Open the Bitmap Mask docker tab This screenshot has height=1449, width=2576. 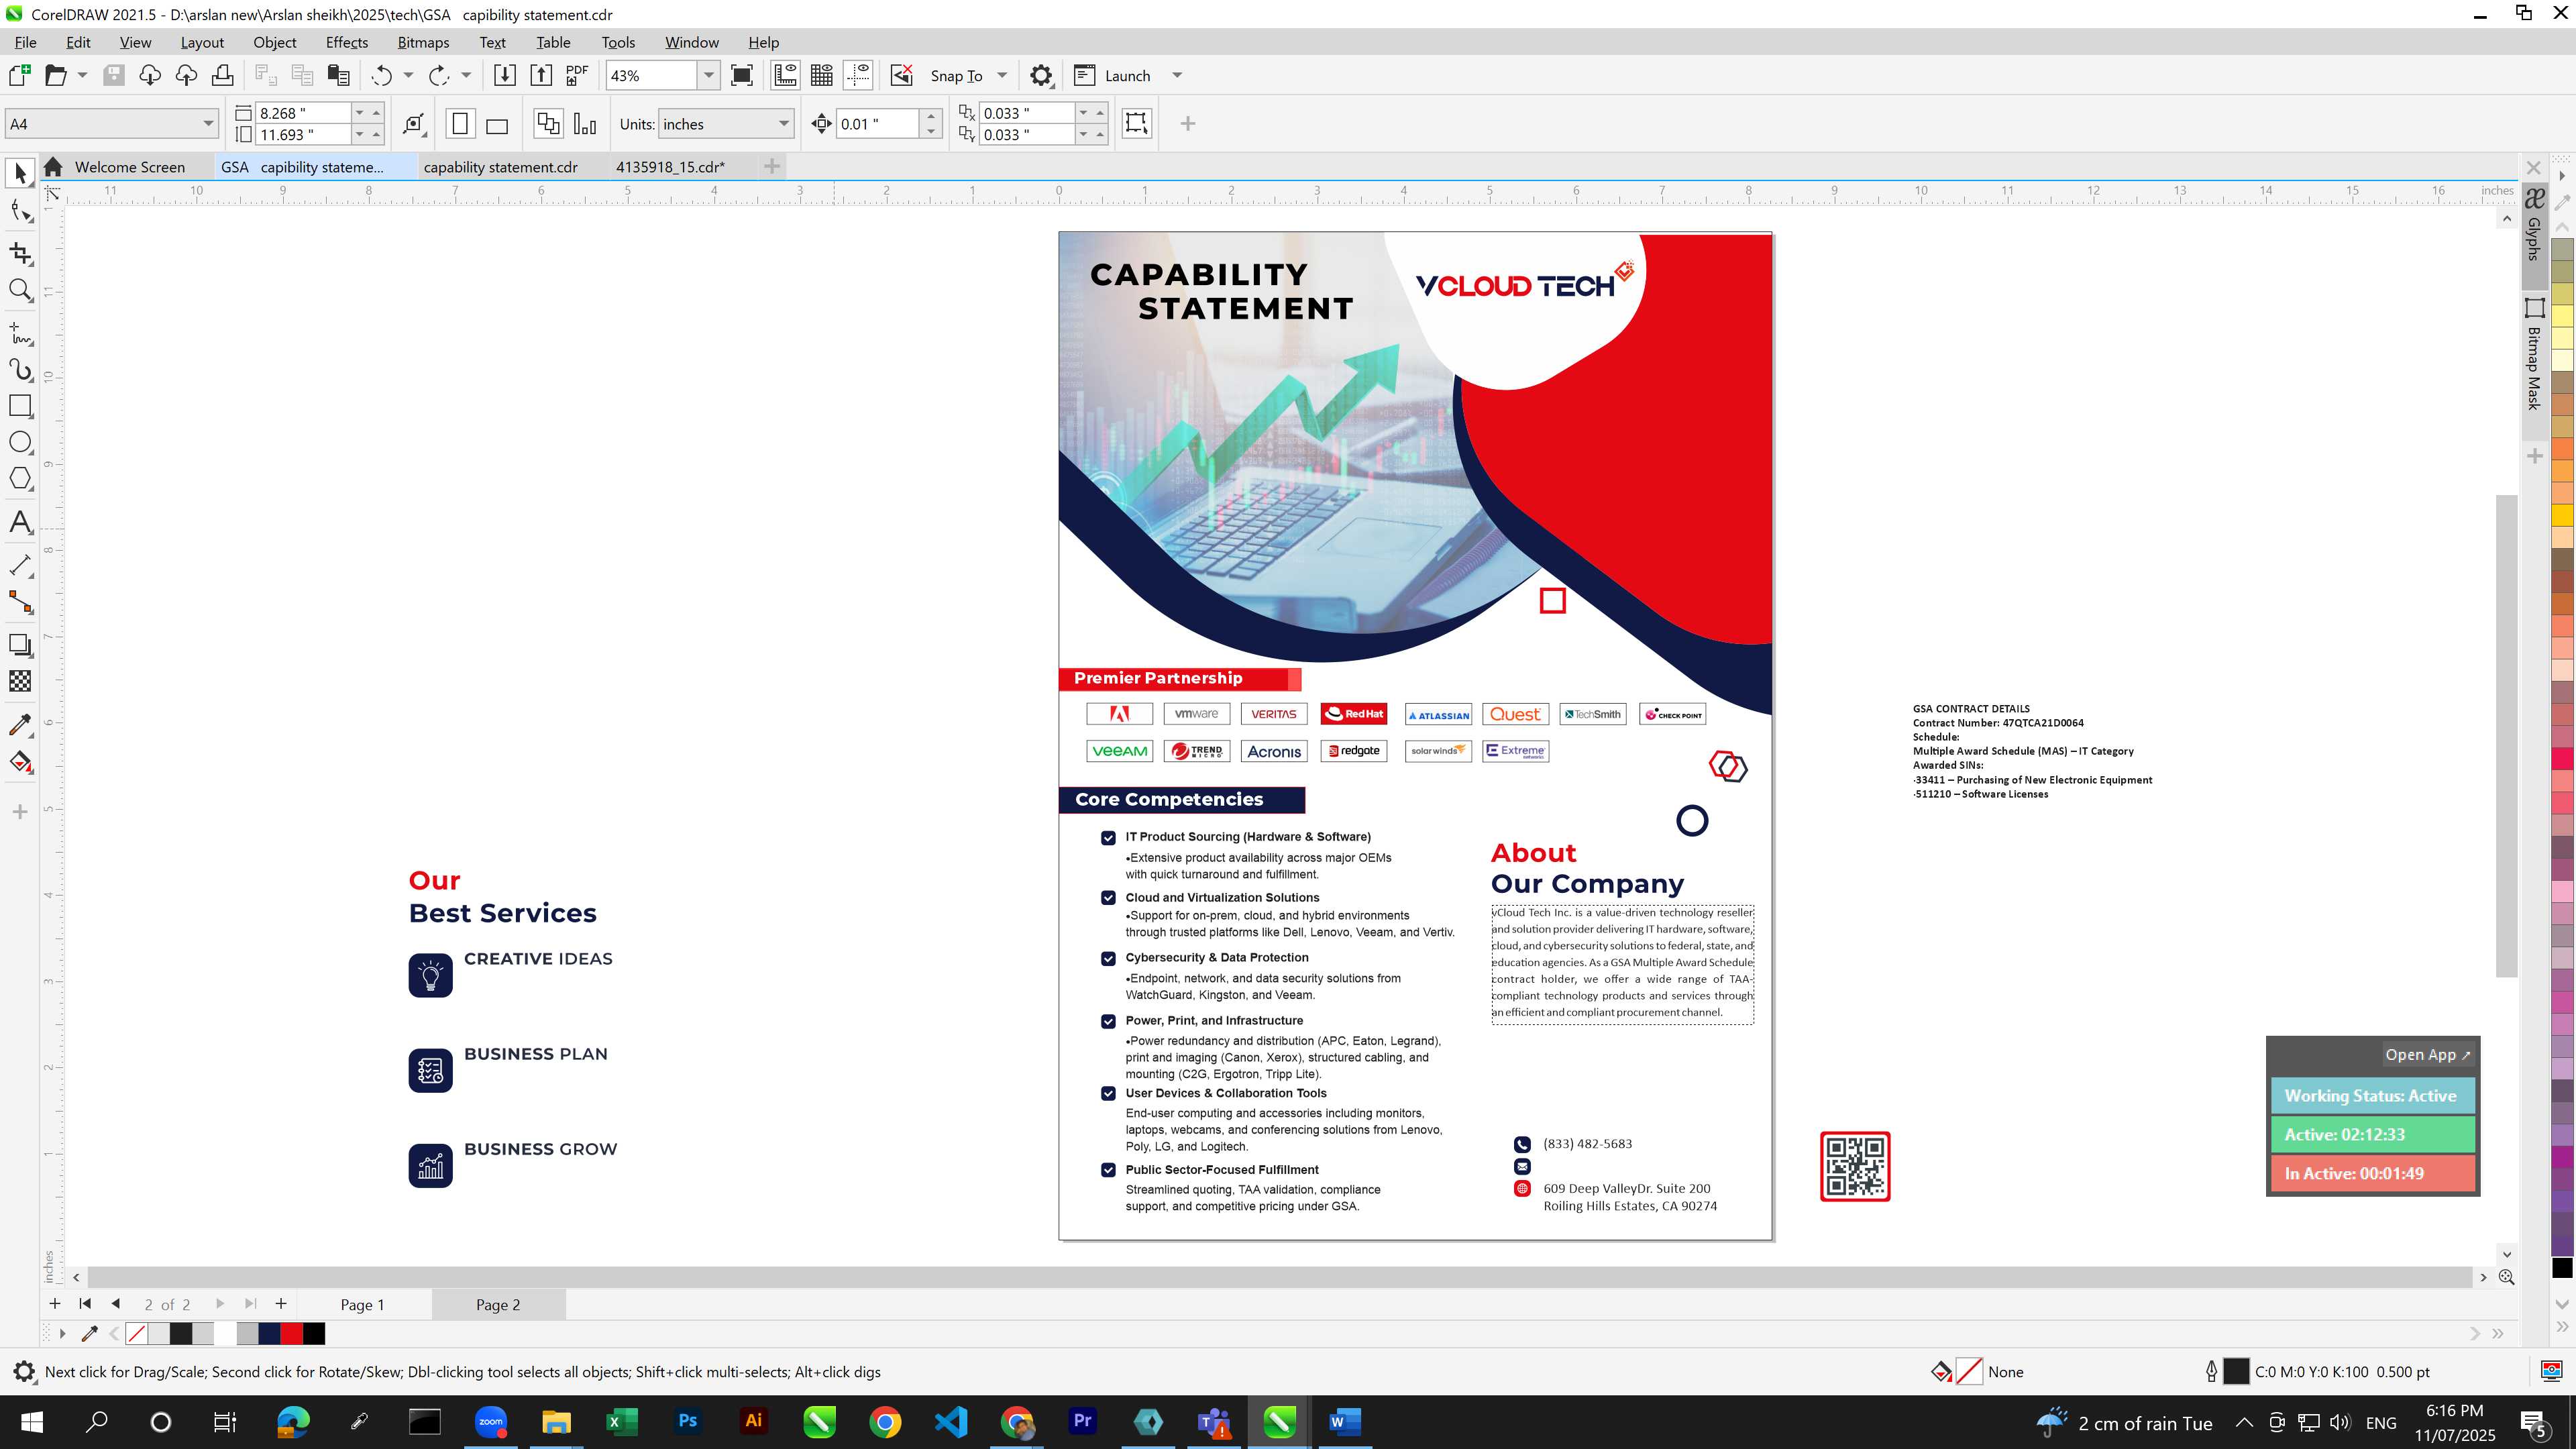(2534, 355)
